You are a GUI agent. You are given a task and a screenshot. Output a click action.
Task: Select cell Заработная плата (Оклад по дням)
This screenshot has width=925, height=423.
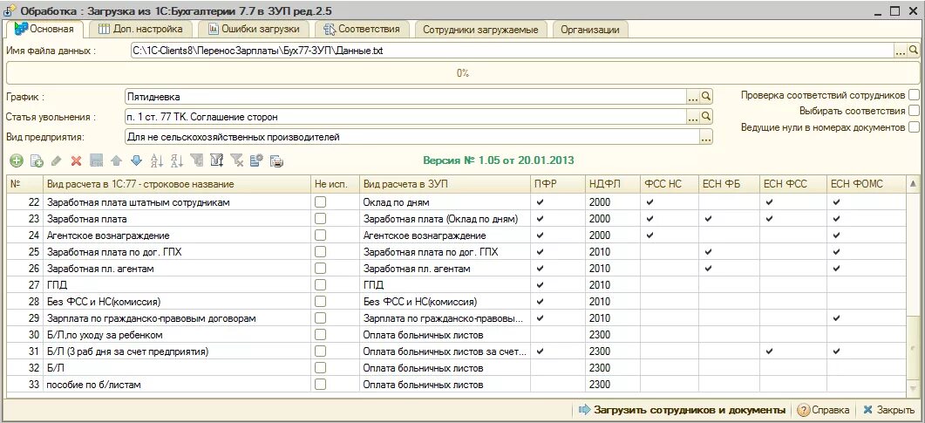click(445, 219)
